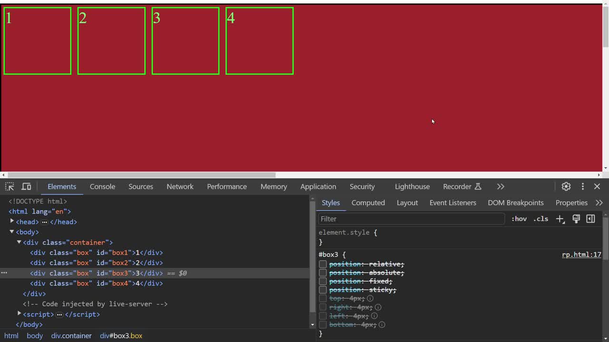
Task: Open the Recorder tab
Action: tap(457, 187)
